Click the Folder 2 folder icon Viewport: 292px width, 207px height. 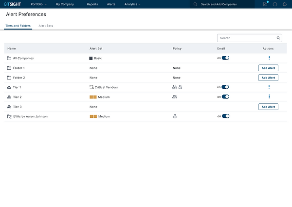click(x=9, y=78)
